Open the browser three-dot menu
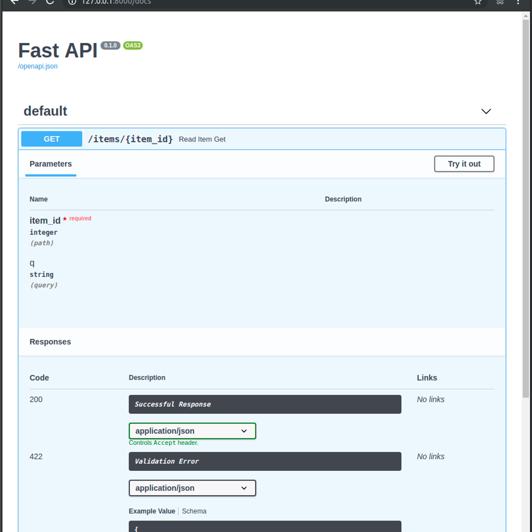 pos(518,3)
